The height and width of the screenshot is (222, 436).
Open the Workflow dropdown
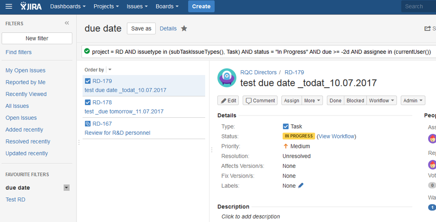click(x=381, y=101)
